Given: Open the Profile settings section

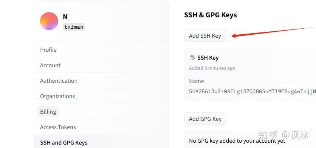Looking at the screenshot, I should click(x=101, y=50).
